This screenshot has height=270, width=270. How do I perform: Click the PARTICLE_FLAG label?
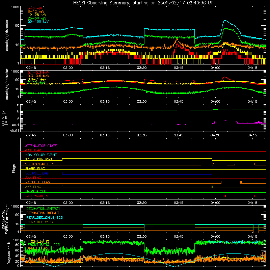click(x=38, y=182)
